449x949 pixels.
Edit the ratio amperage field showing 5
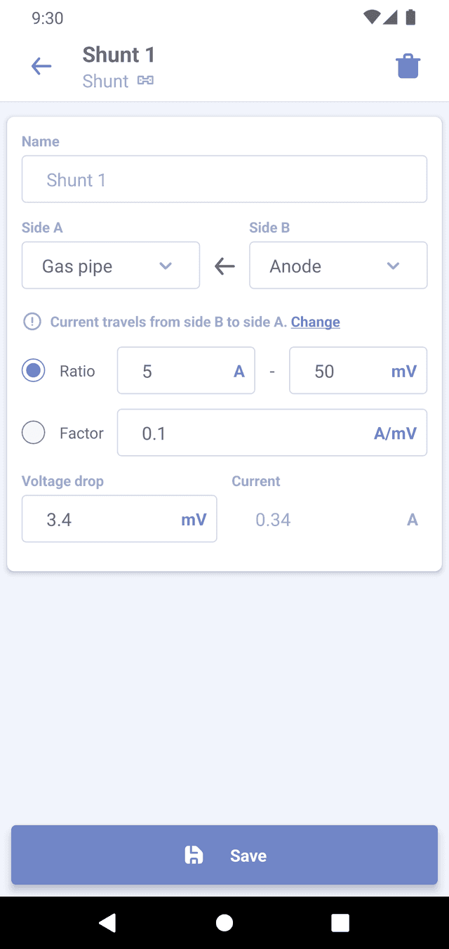click(179, 371)
